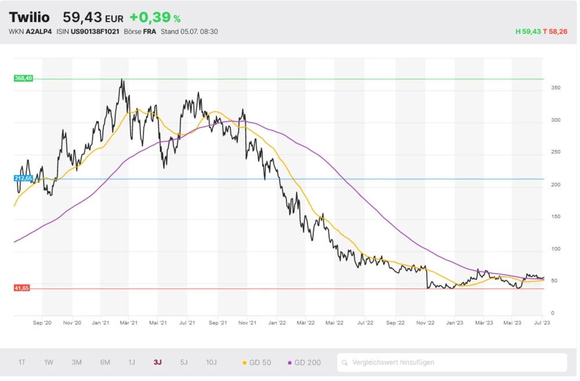Select the 1T time range
Image resolution: width=580 pixels, height=381 pixels.
tap(21, 362)
